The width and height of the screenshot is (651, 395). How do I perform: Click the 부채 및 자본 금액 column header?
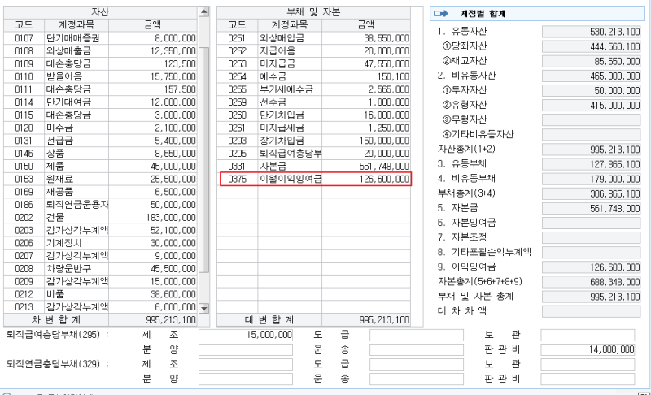pyautogui.click(x=365, y=25)
